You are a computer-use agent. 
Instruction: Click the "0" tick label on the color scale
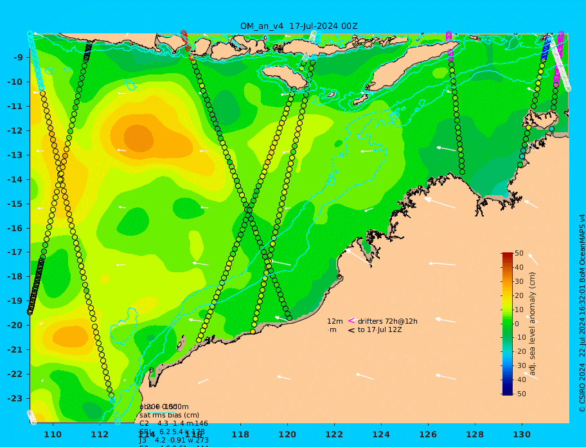[x=517, y=324]
